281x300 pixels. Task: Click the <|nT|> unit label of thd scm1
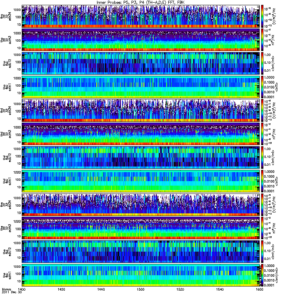click(x=277, y=181)
